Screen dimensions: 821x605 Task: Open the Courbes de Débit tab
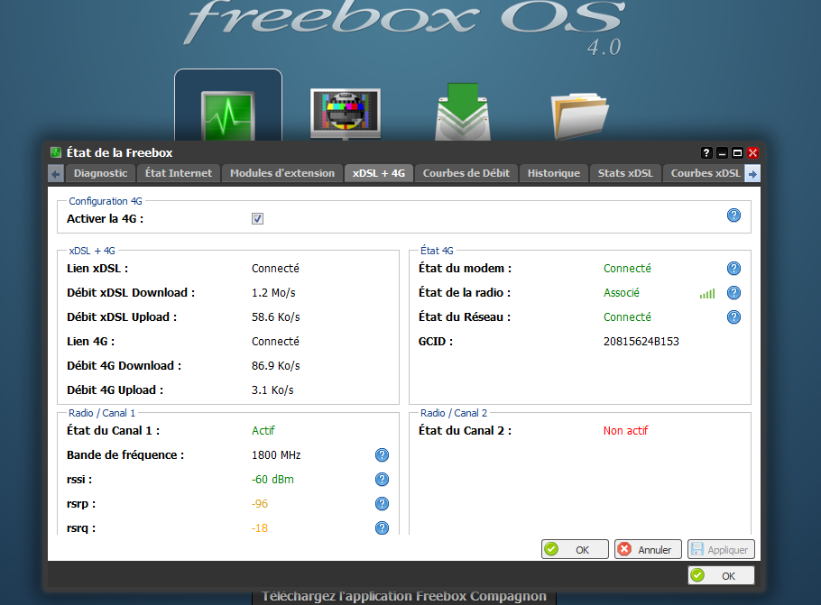pyautogui.click(x=466, y=173)
